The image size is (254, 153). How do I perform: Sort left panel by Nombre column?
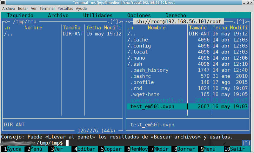pos(33,28)
